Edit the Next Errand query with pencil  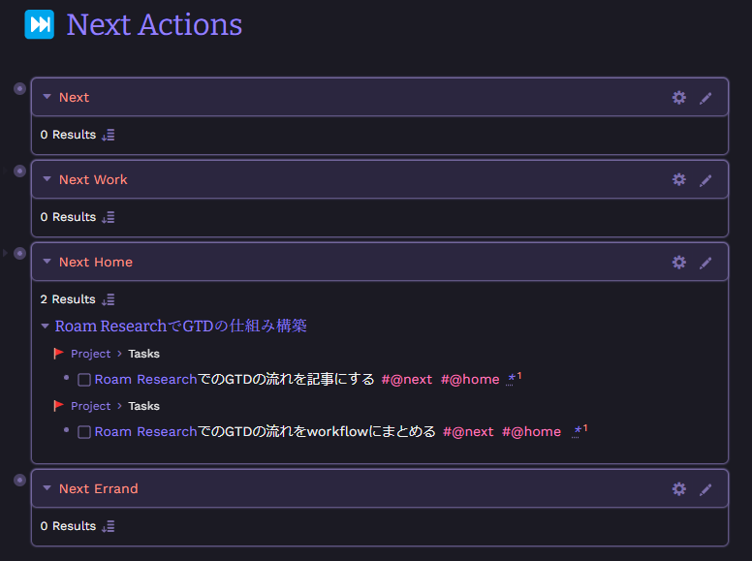tap(705, 490)
